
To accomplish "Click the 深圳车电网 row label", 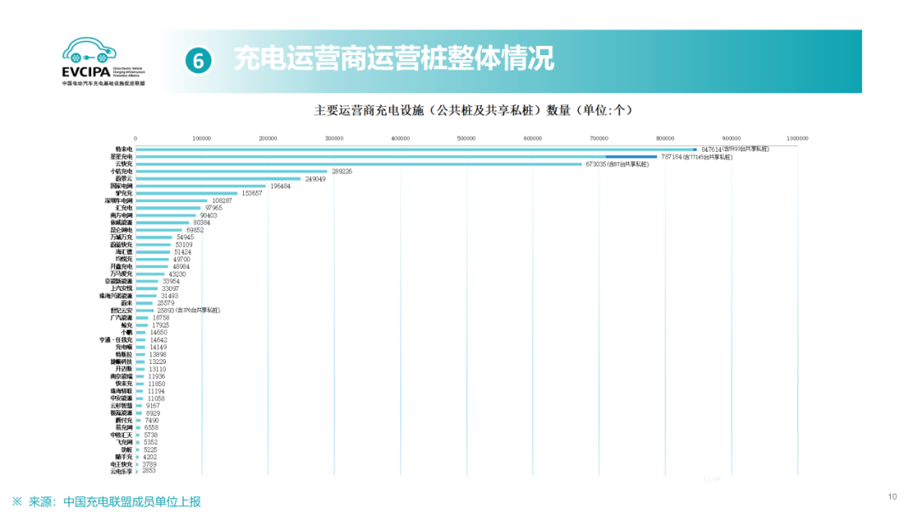I will coord(119,200).
